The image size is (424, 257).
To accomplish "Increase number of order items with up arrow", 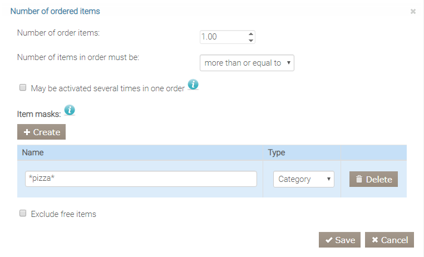I will (x=251, y=33).
